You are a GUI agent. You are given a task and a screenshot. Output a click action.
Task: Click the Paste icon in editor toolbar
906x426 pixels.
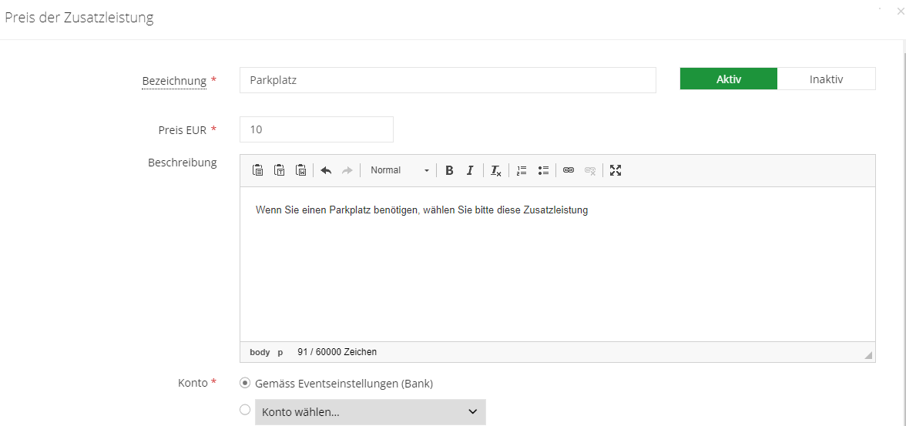tap(258, 170)
